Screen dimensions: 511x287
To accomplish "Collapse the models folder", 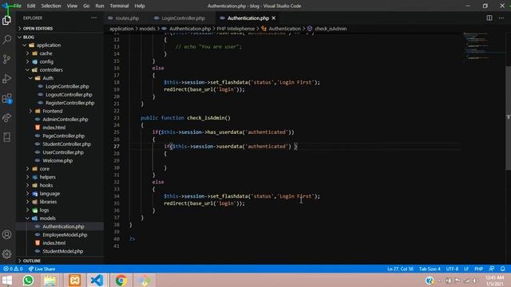I will pos(47,218).
